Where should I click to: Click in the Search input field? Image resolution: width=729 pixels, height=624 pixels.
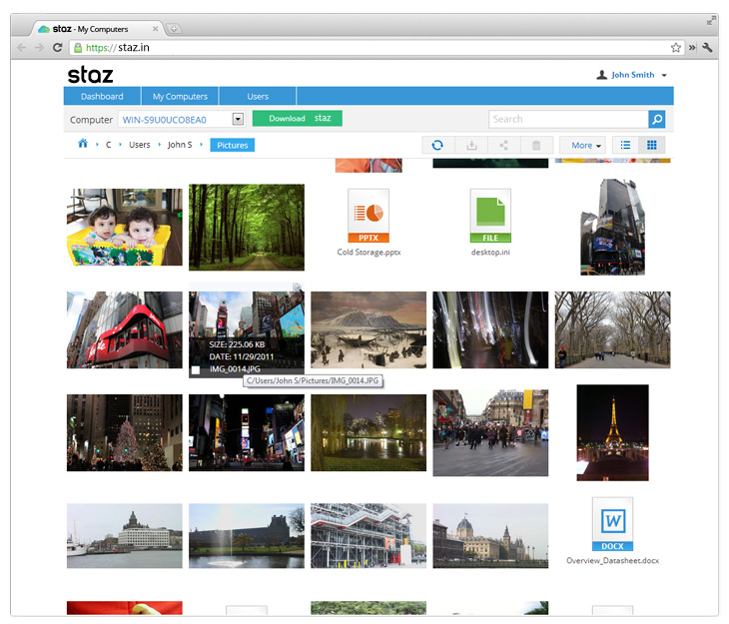coord(567,119)
